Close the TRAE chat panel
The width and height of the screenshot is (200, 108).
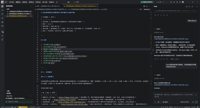point(197,6)
